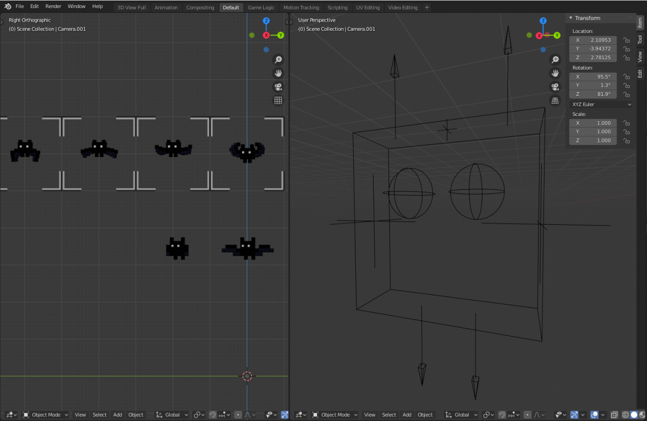Click the green Y axis on right viewport gizmo
Image resolution: width=647 pixels, height=421 pixels.
[557, 35]
